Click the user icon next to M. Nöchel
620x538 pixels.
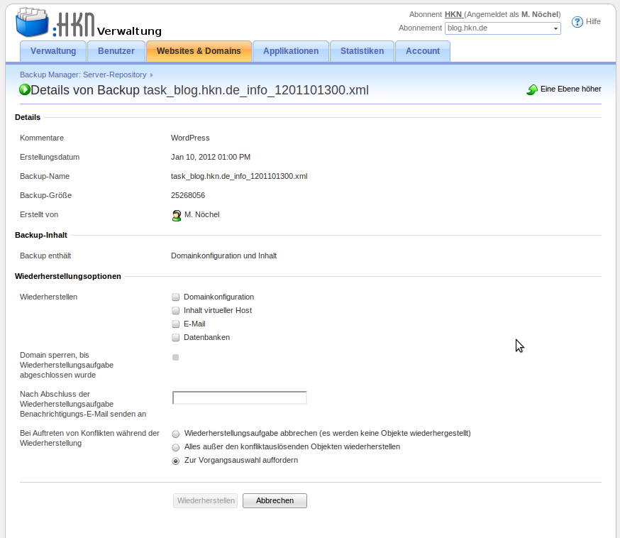point(177,215)
